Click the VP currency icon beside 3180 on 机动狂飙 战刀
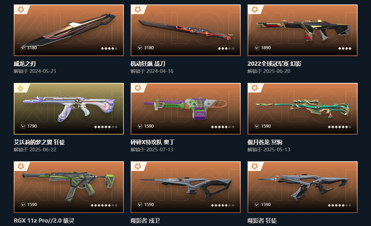Image resolution: width=371 pixels, height=226 pixels. (x=140, y=48)
